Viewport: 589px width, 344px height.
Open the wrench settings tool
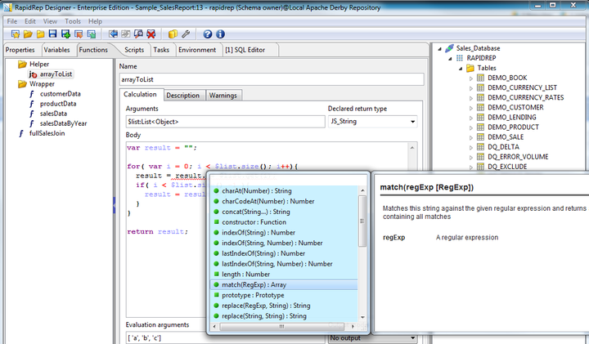[186, 34]
